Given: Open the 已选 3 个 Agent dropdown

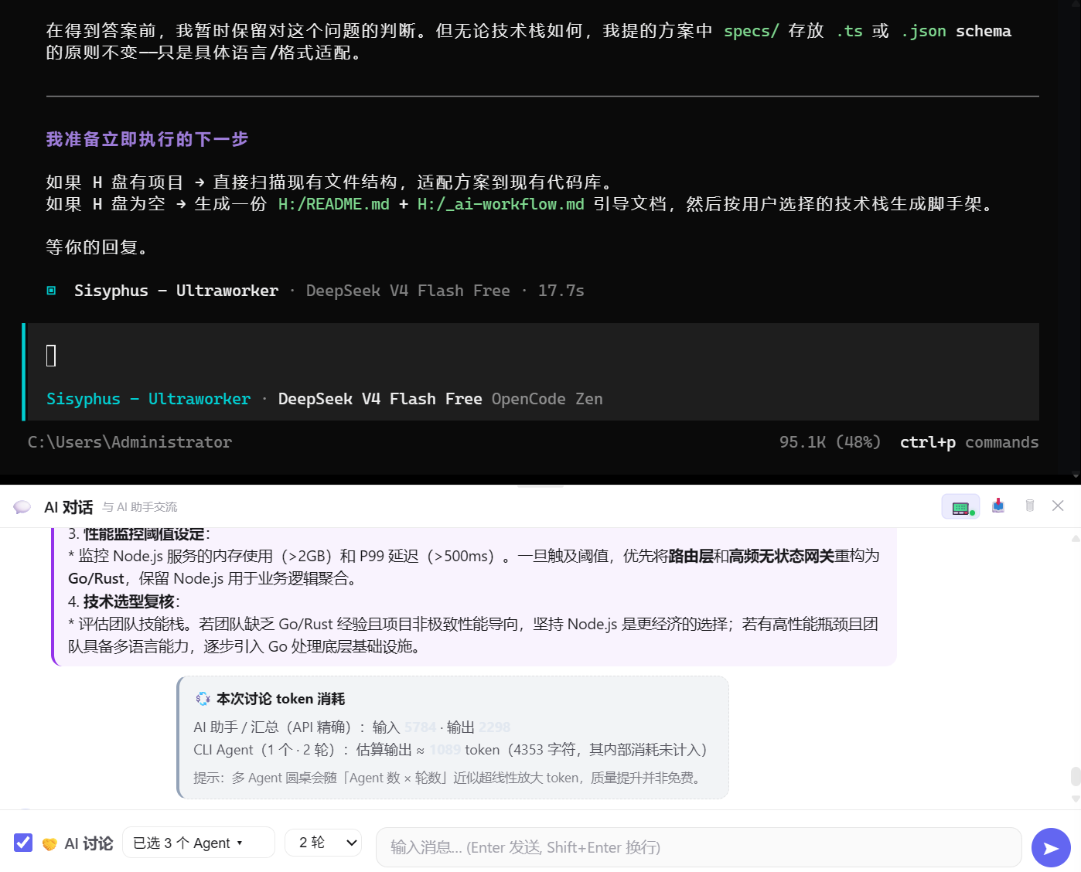Looking at the screenshot, I should (199, 843).
